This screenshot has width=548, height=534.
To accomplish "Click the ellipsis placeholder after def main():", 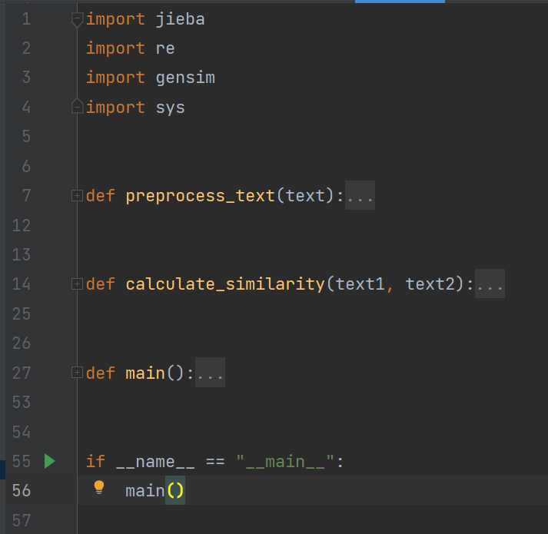I will [210, 373].
